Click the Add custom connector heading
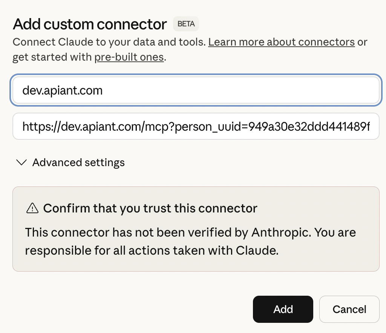This screenshot has width=386, height=333. tap(90, 24)
